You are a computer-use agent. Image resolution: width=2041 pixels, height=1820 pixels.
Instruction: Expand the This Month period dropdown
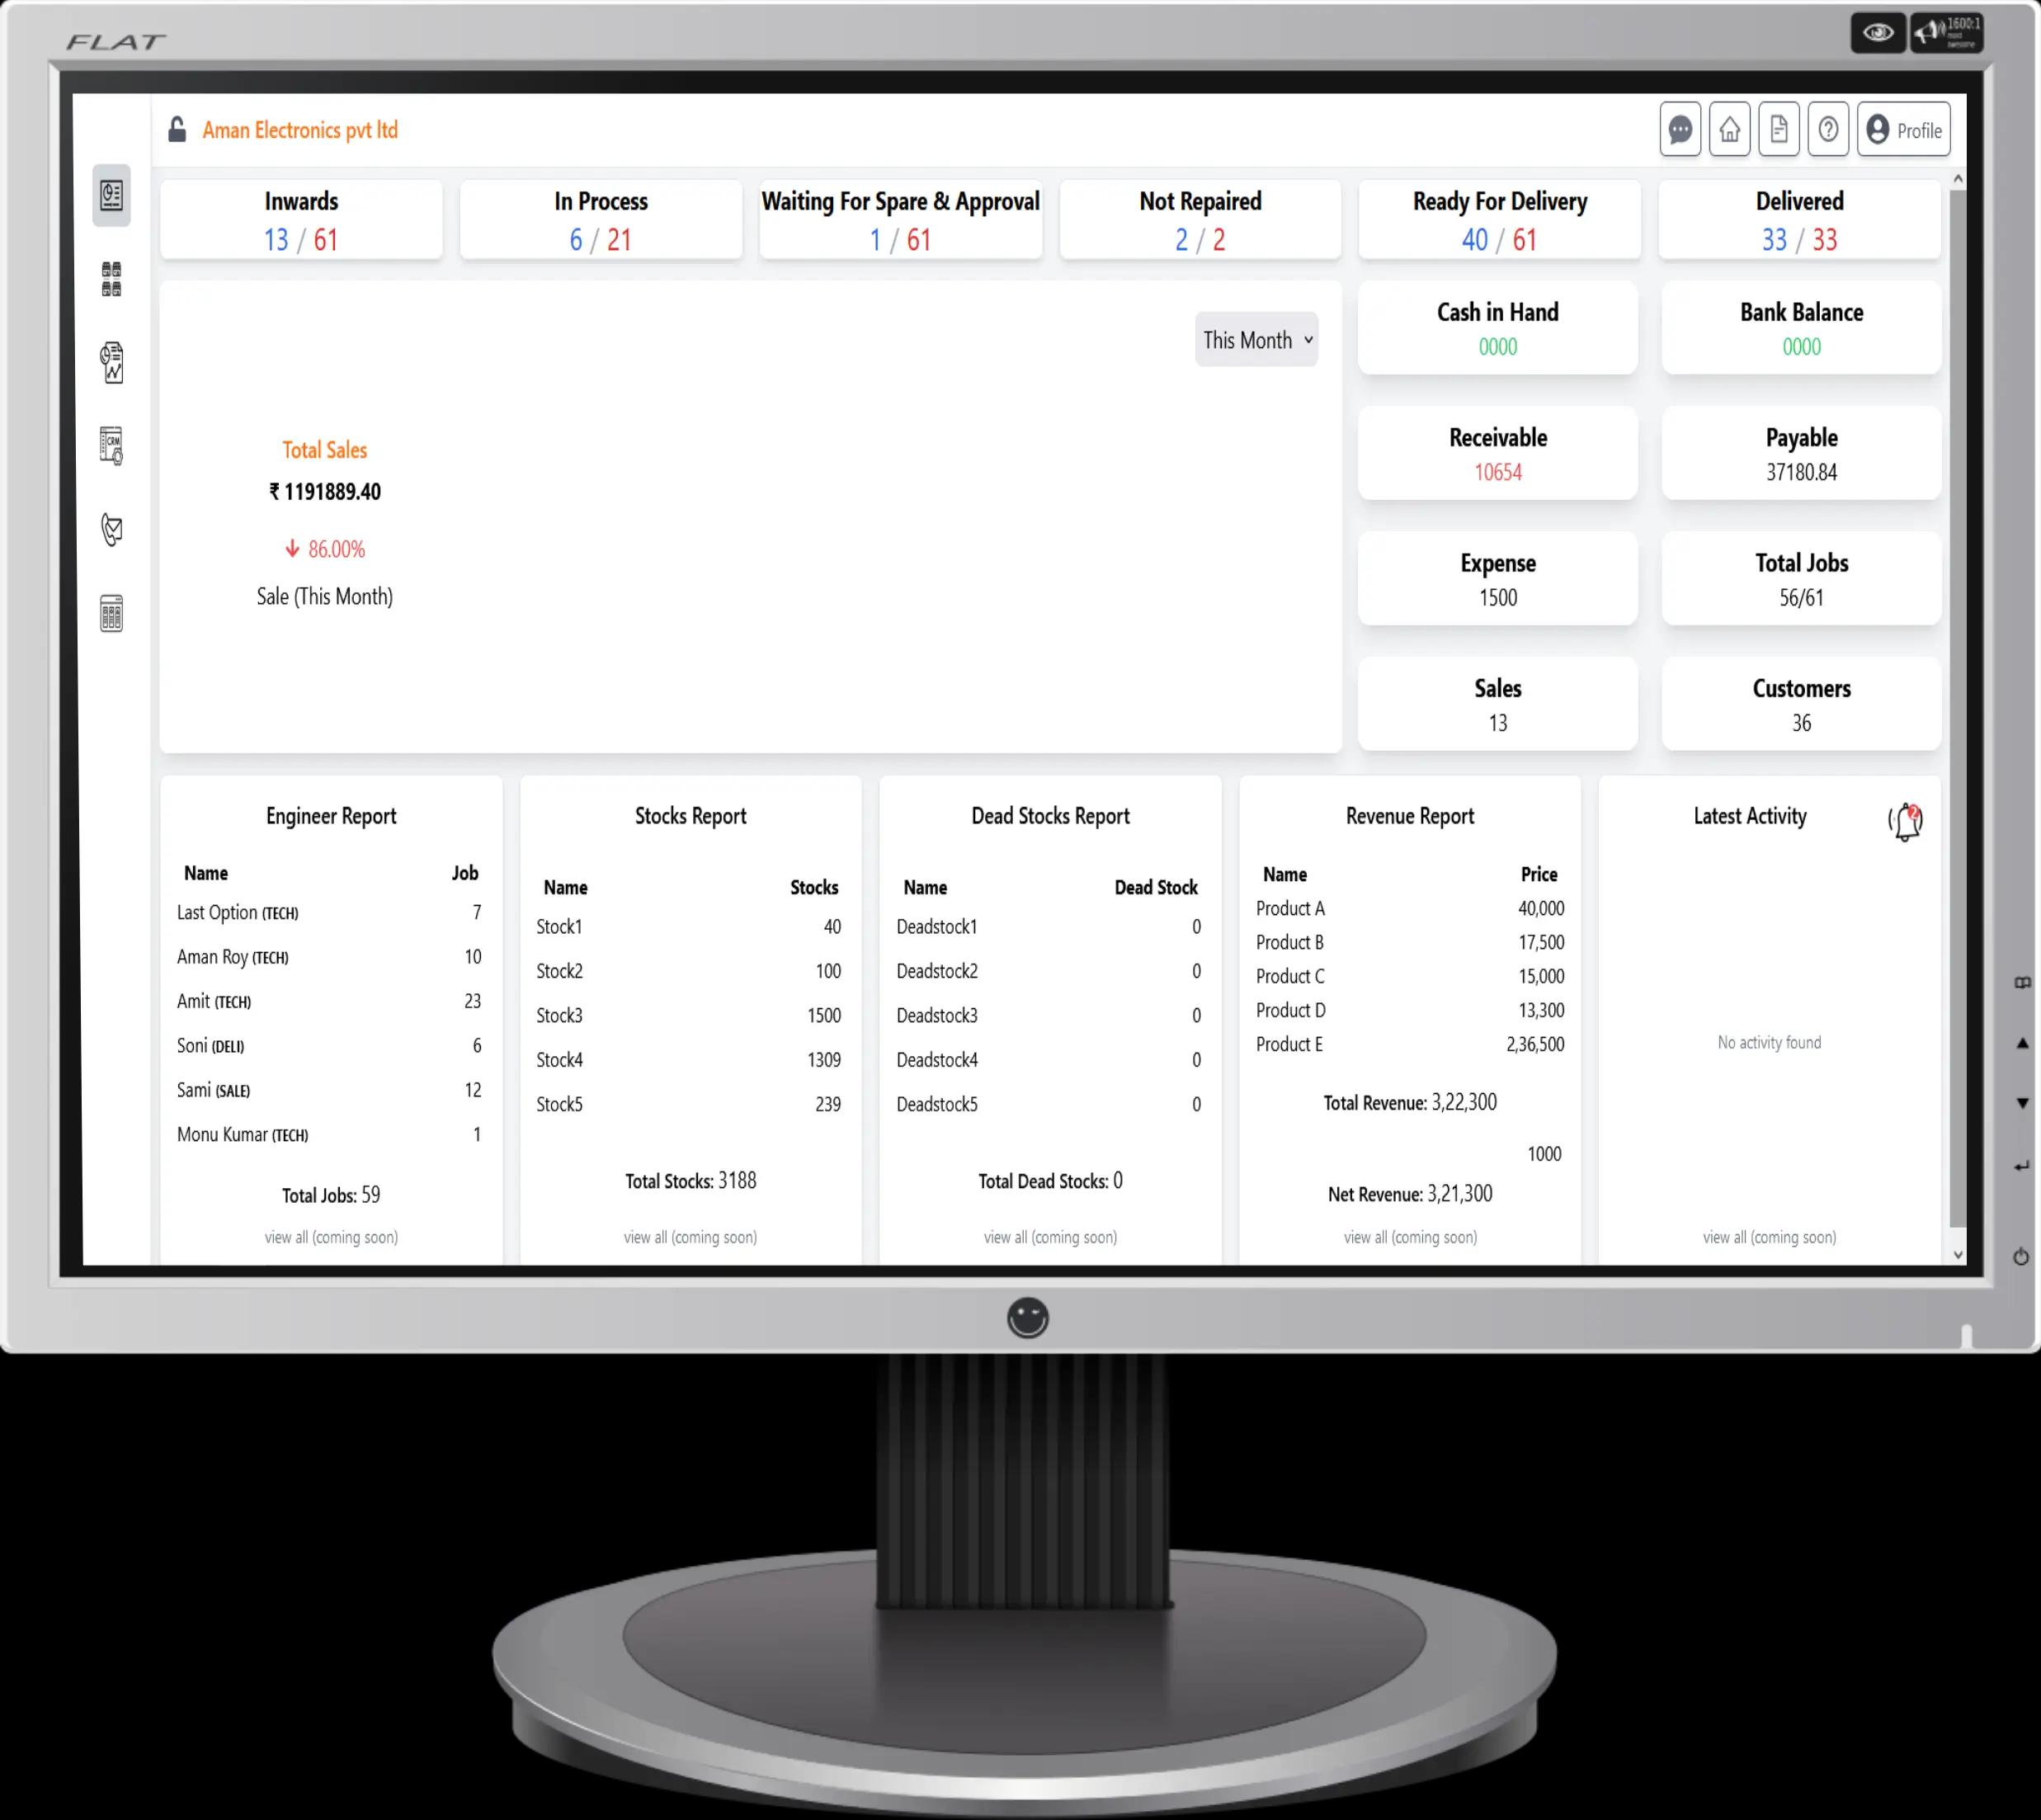coord(1256,340)
